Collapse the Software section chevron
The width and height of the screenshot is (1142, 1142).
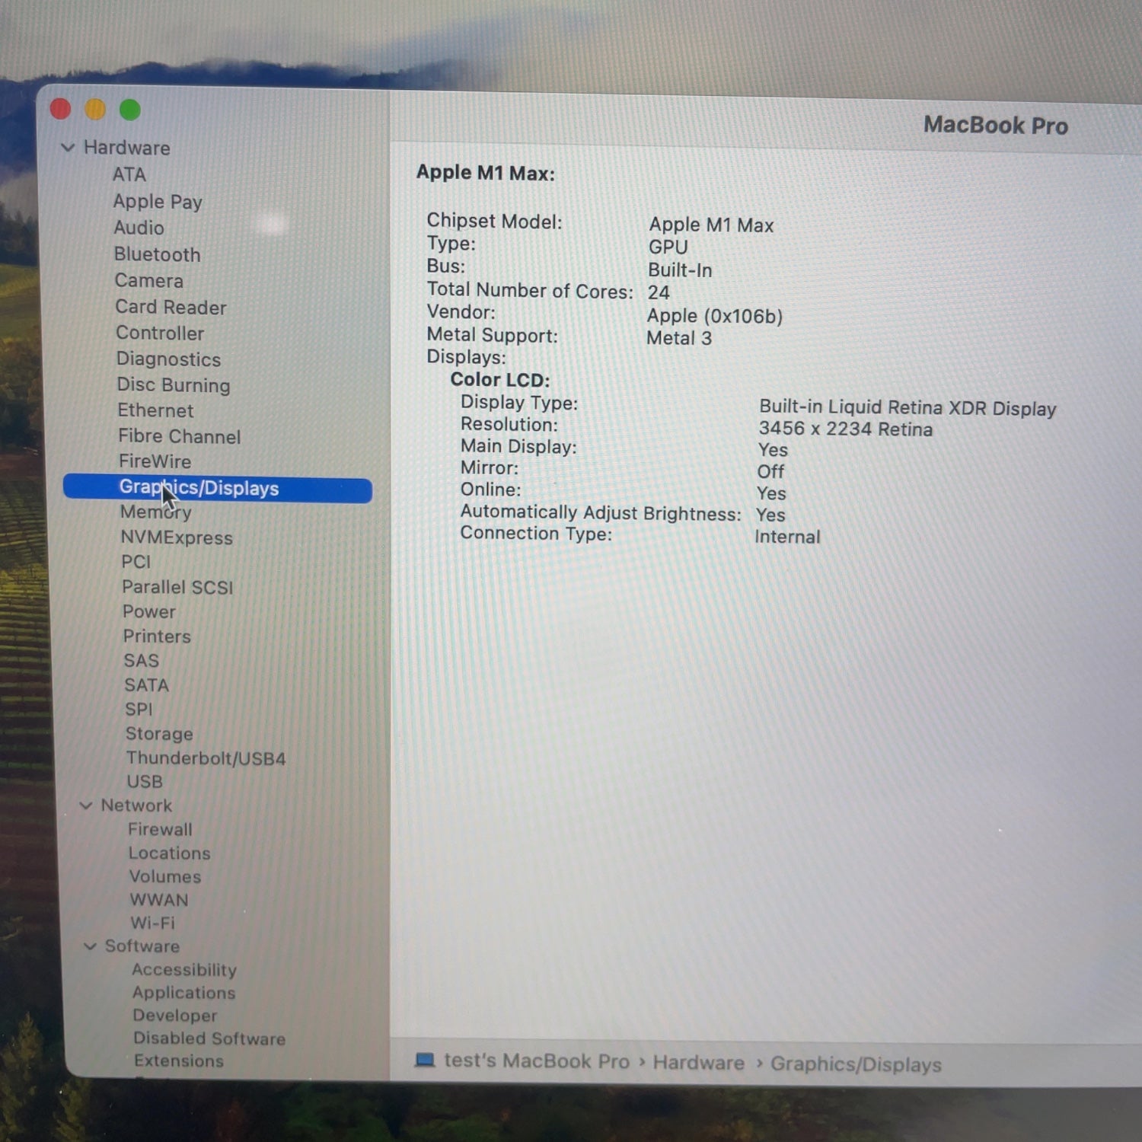pos(90,946)
